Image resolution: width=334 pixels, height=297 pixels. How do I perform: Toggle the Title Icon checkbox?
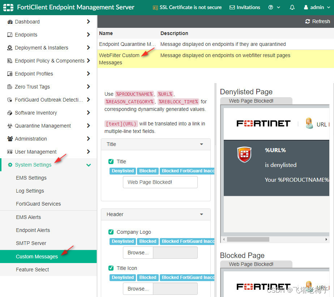[111, 268]
